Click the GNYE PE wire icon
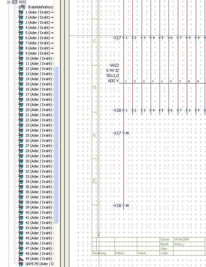The height and width of the screenshot is (267, 206). pos(21,264)
